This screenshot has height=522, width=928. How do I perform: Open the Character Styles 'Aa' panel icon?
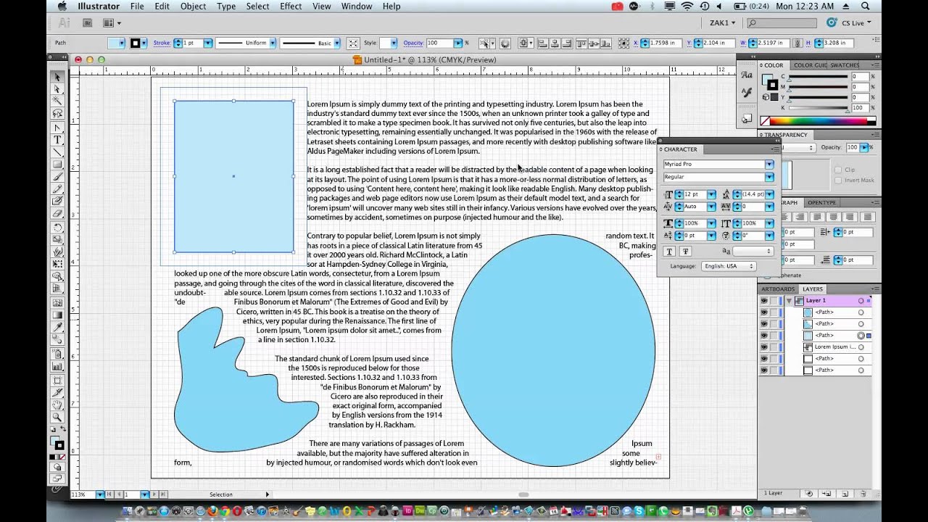[747, 75]
